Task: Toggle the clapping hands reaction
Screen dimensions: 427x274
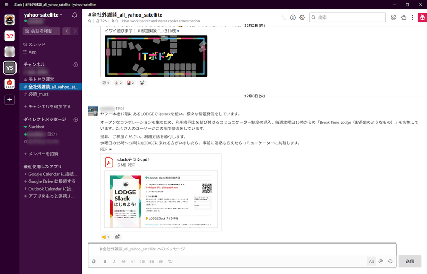Action: [x=105, y=237]
